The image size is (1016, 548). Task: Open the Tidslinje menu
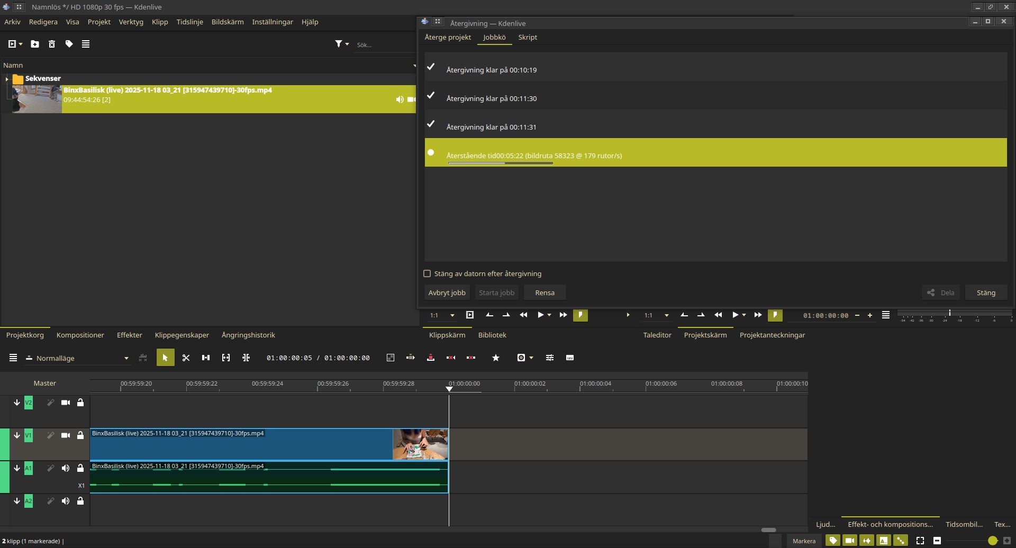tap(189, 22)
